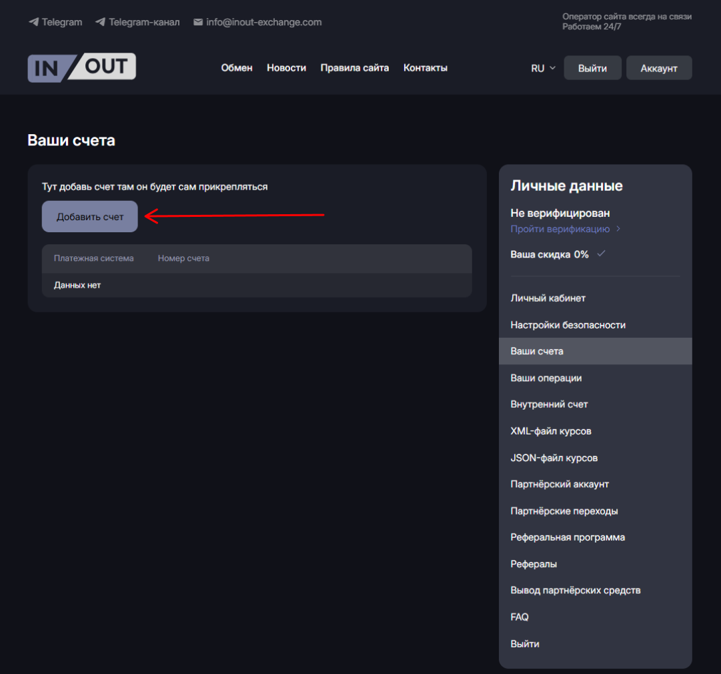Click the arrow beside Пройти верификацию
Viewport: 721px width, 674px height.
tap(618, 229)
